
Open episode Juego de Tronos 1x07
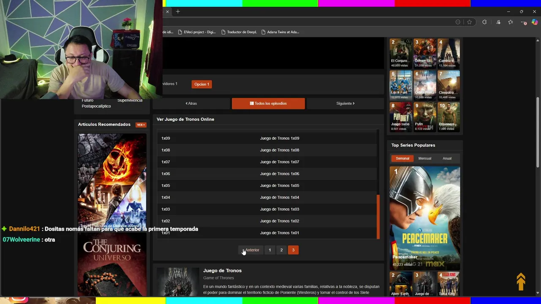coord(267,162)
